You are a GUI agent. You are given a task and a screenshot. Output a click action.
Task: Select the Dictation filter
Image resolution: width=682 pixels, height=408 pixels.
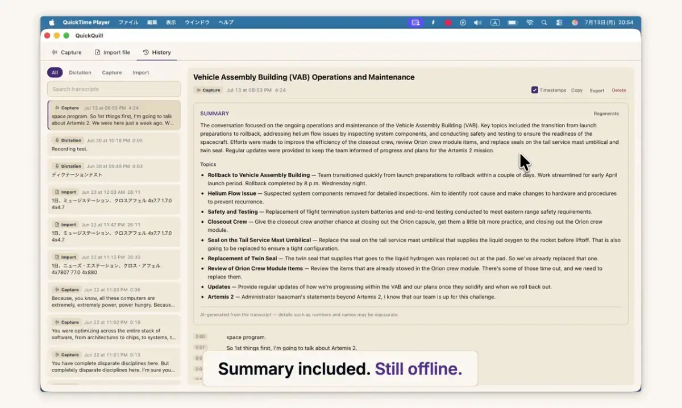click(x=80, y=73)
